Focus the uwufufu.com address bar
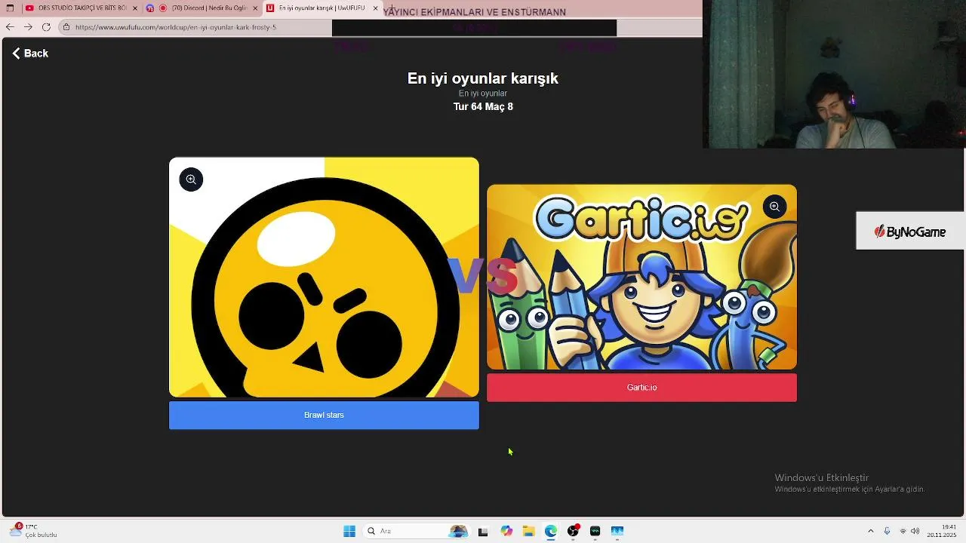Screen dimensions: 966x543 [x=196, y=27]
